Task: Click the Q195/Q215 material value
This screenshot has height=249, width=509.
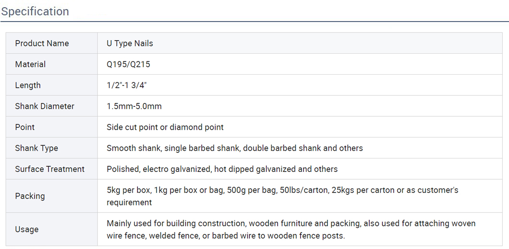Action: [129, 65]
